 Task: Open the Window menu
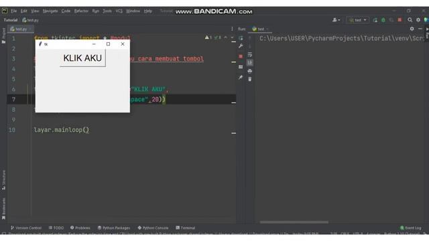(x=133, y=11)
